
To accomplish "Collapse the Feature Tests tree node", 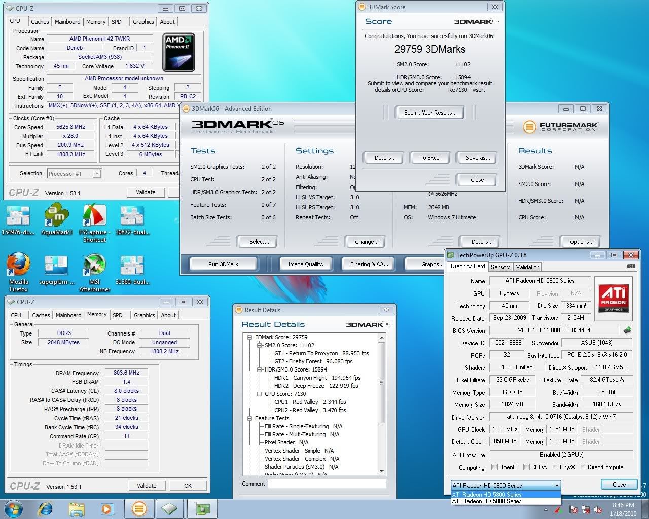I will (x=250, y=418).
